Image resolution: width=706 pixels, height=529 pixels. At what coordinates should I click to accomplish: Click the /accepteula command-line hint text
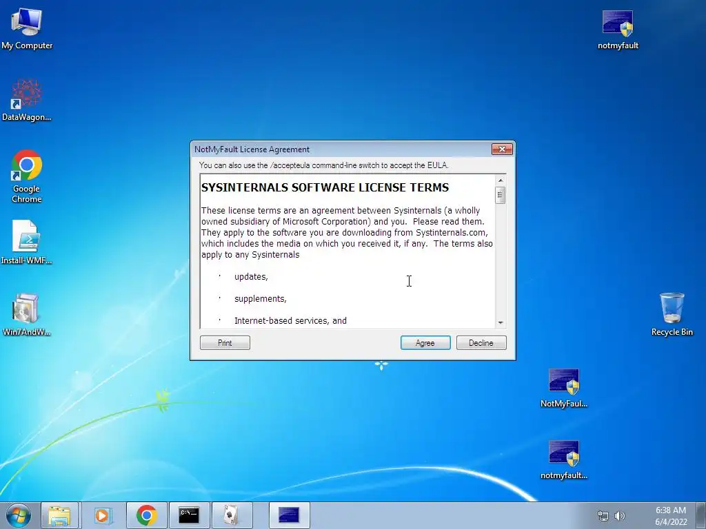324,165
